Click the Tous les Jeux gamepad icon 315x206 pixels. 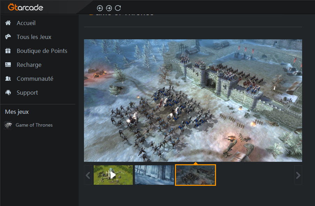click(x=8, y=37)
